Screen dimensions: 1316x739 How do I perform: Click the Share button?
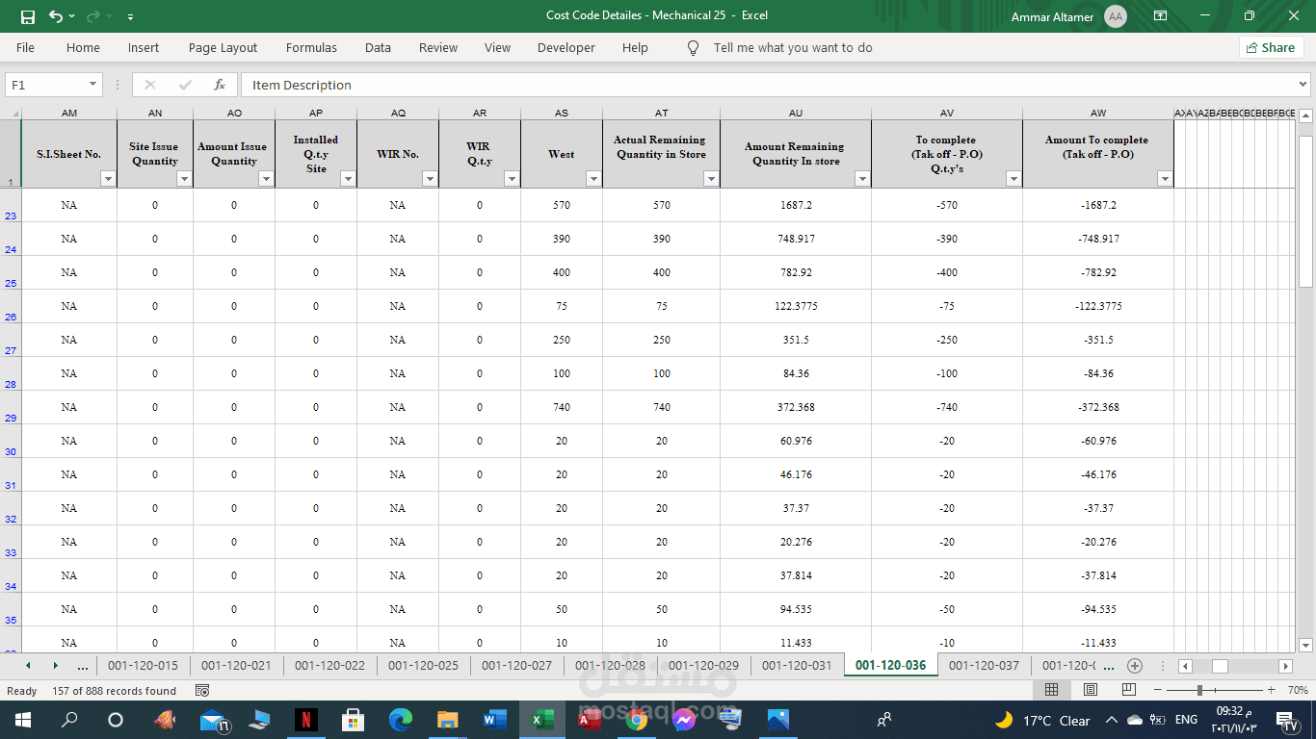coord(1271,47)
